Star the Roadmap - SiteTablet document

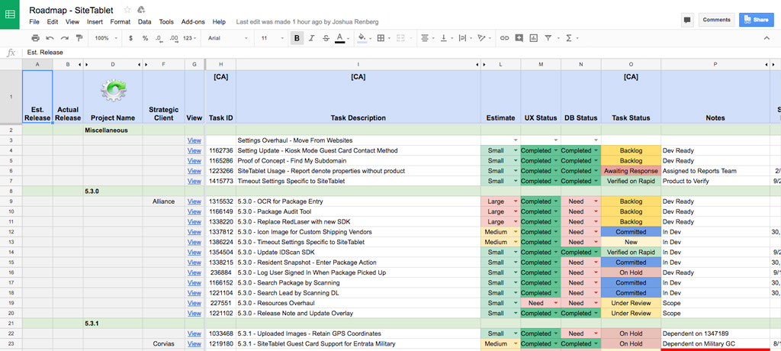pyautogui.click(x=127, y=10)
